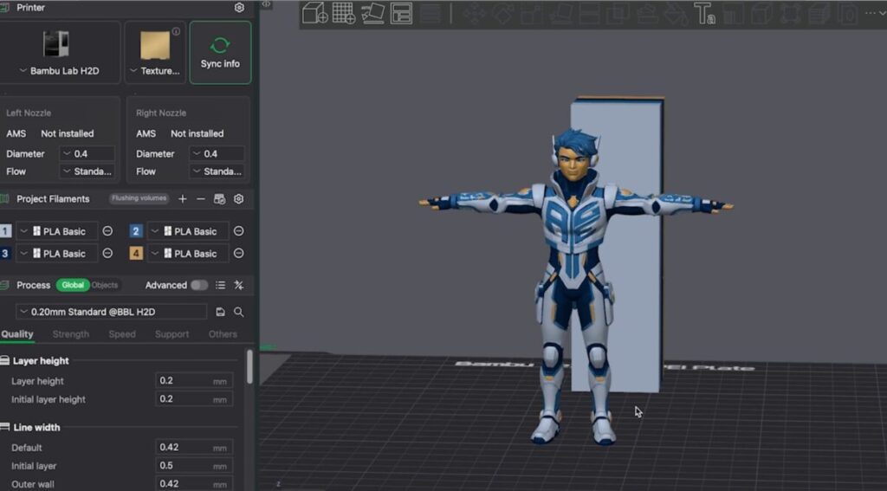Screen dimensions: 887x491
Task: Search process settings with magnifier icon
Action: pos(239,312)
